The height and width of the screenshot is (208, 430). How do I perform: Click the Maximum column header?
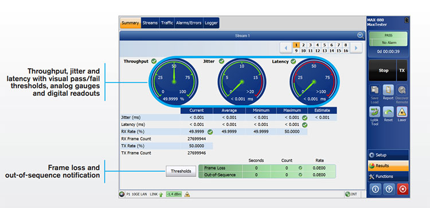292,111
